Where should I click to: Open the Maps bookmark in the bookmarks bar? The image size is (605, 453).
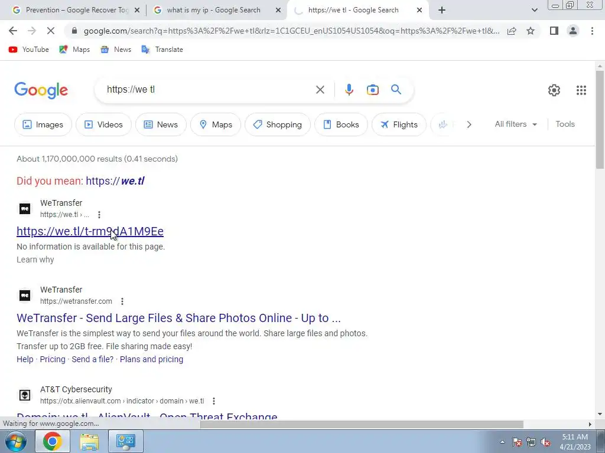[x=74, y=50]
